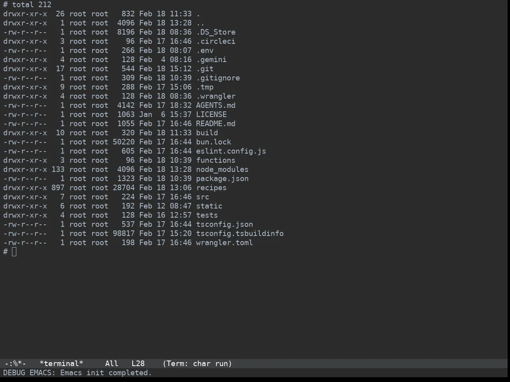Select the .gitignore file name
The image size is (510, 382).
218,78
